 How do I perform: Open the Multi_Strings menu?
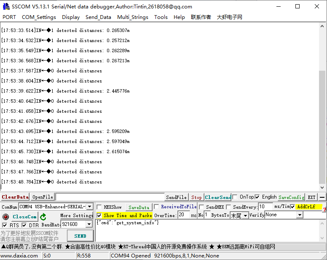click(x=132, y=17)
